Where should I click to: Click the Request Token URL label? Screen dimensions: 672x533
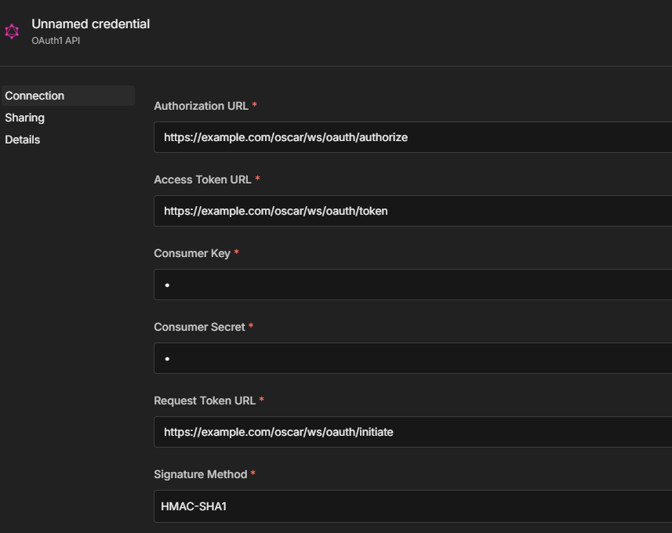205,401
